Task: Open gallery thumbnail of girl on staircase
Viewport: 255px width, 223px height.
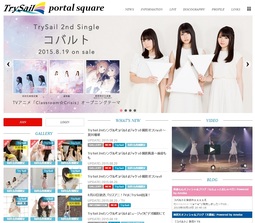Action: [x=16, y=180]
